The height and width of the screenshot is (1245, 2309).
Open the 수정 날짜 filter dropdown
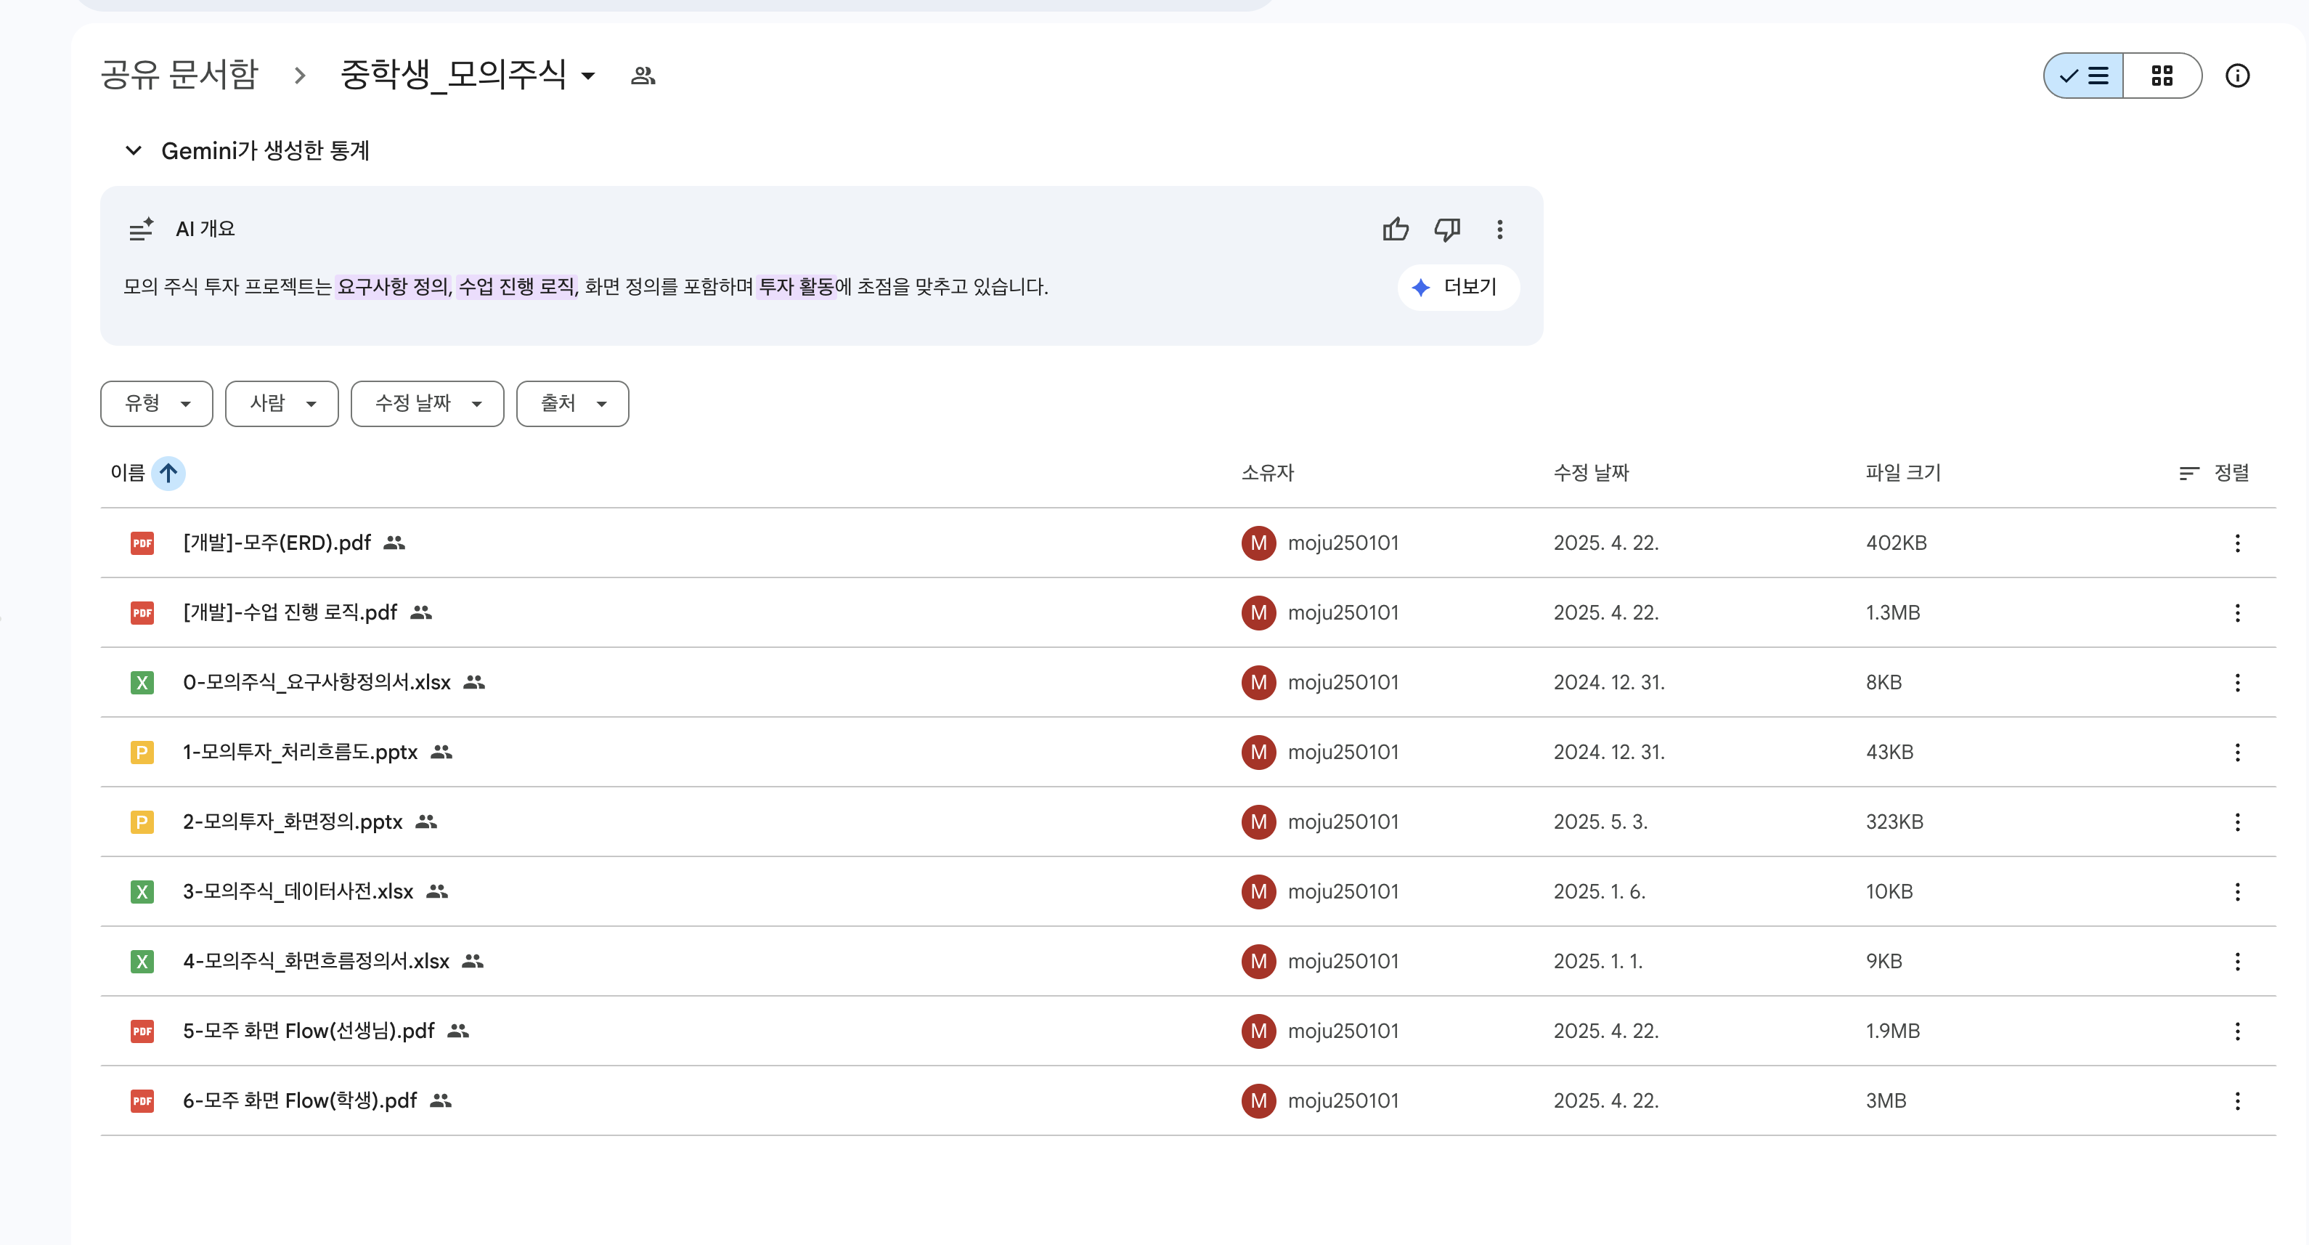pyautogui.click(x=427, y=404)
